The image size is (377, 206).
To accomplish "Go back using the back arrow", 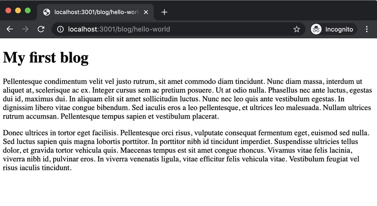I will [9, 29].
